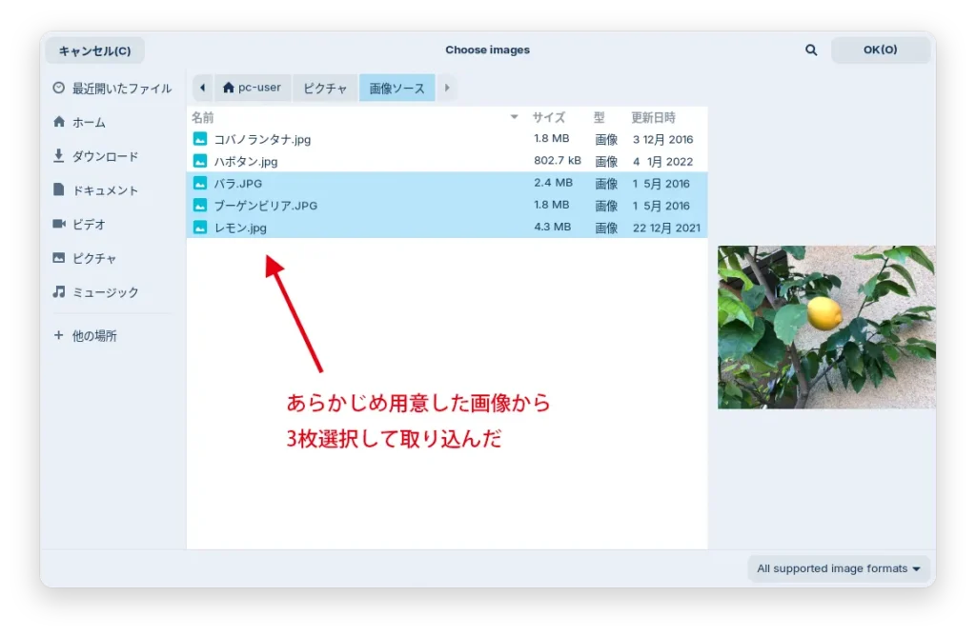
Task: Click the search magnifier icon
Action: 811,50
